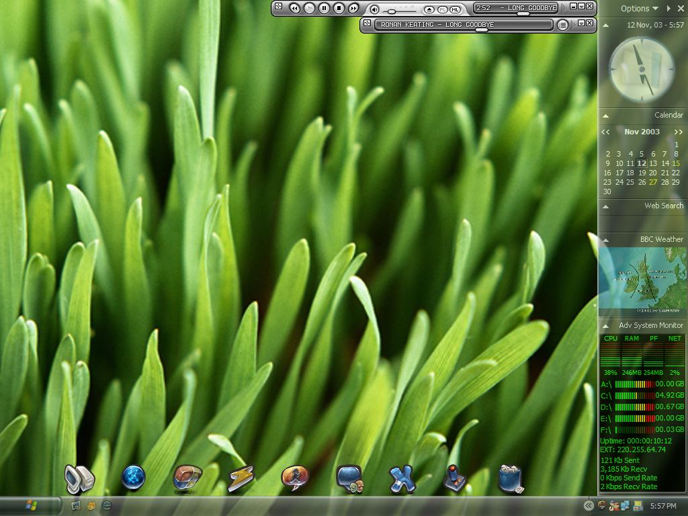Pause the song in Winamp
The height and width of the screenshot is (516, 688).
point(324,8)
